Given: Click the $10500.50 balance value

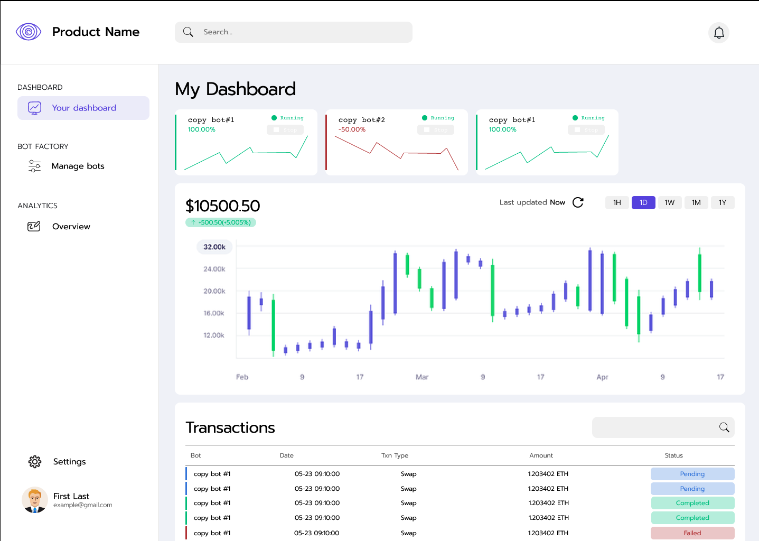Looking at the screenshot, I should click(223, 206).
